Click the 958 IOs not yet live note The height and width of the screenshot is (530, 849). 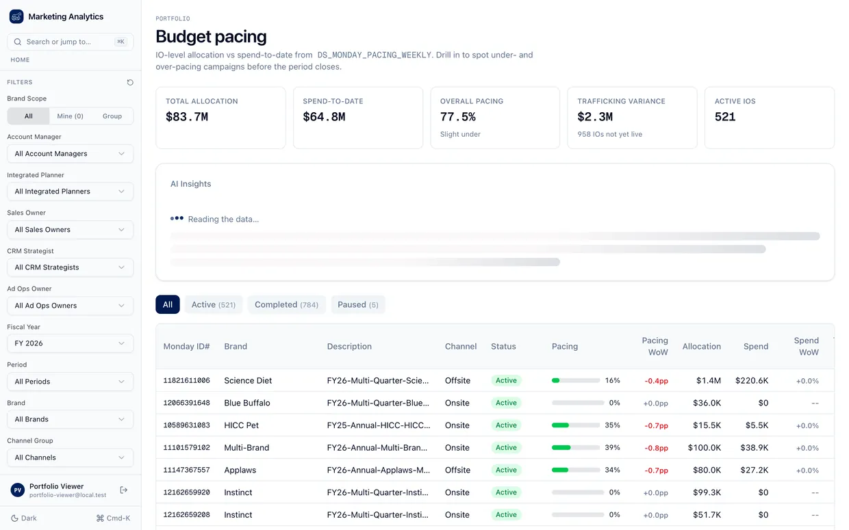[609, 134]
